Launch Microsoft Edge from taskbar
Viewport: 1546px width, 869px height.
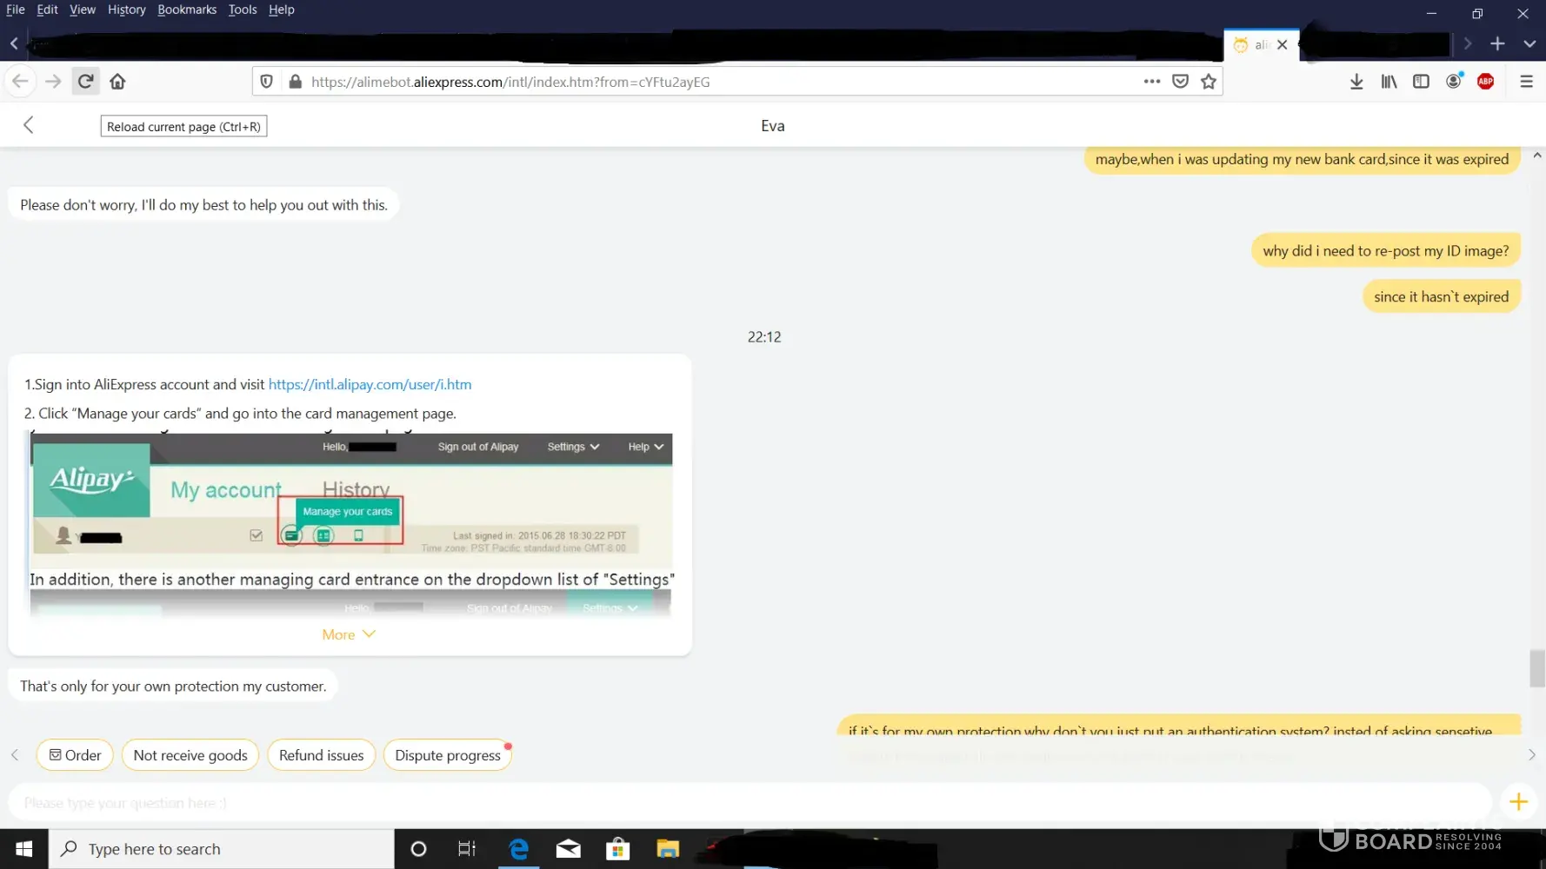click(519, 849)
